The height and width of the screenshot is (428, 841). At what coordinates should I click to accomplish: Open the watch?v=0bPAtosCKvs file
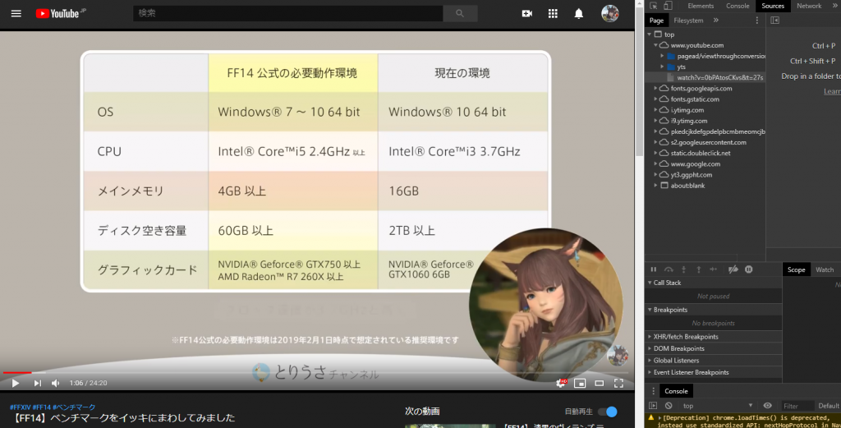[x=719, y=77]
